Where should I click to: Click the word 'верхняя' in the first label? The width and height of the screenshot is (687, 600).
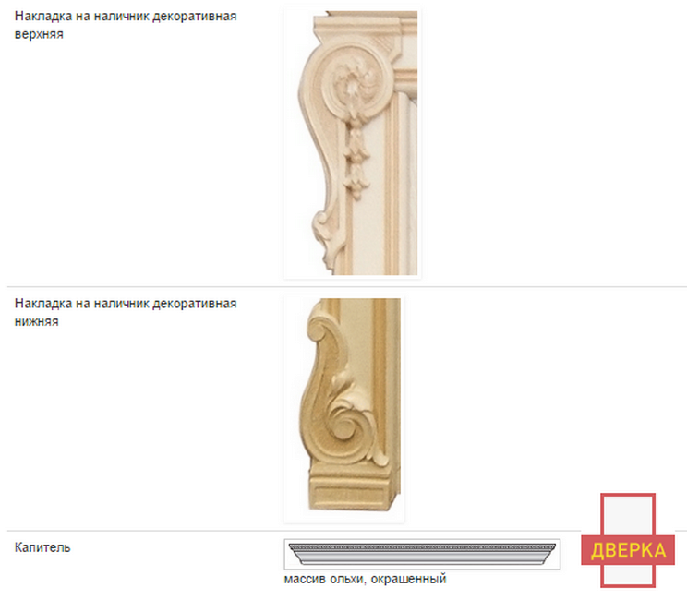click(39, 34)
